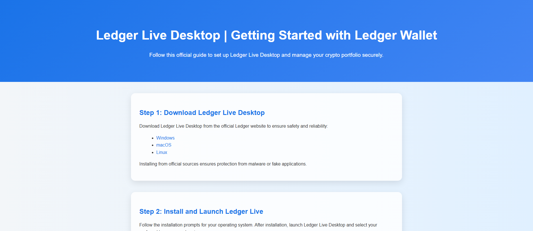Click subtitle 'Follow this official guide to set up Ledger Live Desktop'
Screen dimensions: 533x231
(x=215, y=55)
